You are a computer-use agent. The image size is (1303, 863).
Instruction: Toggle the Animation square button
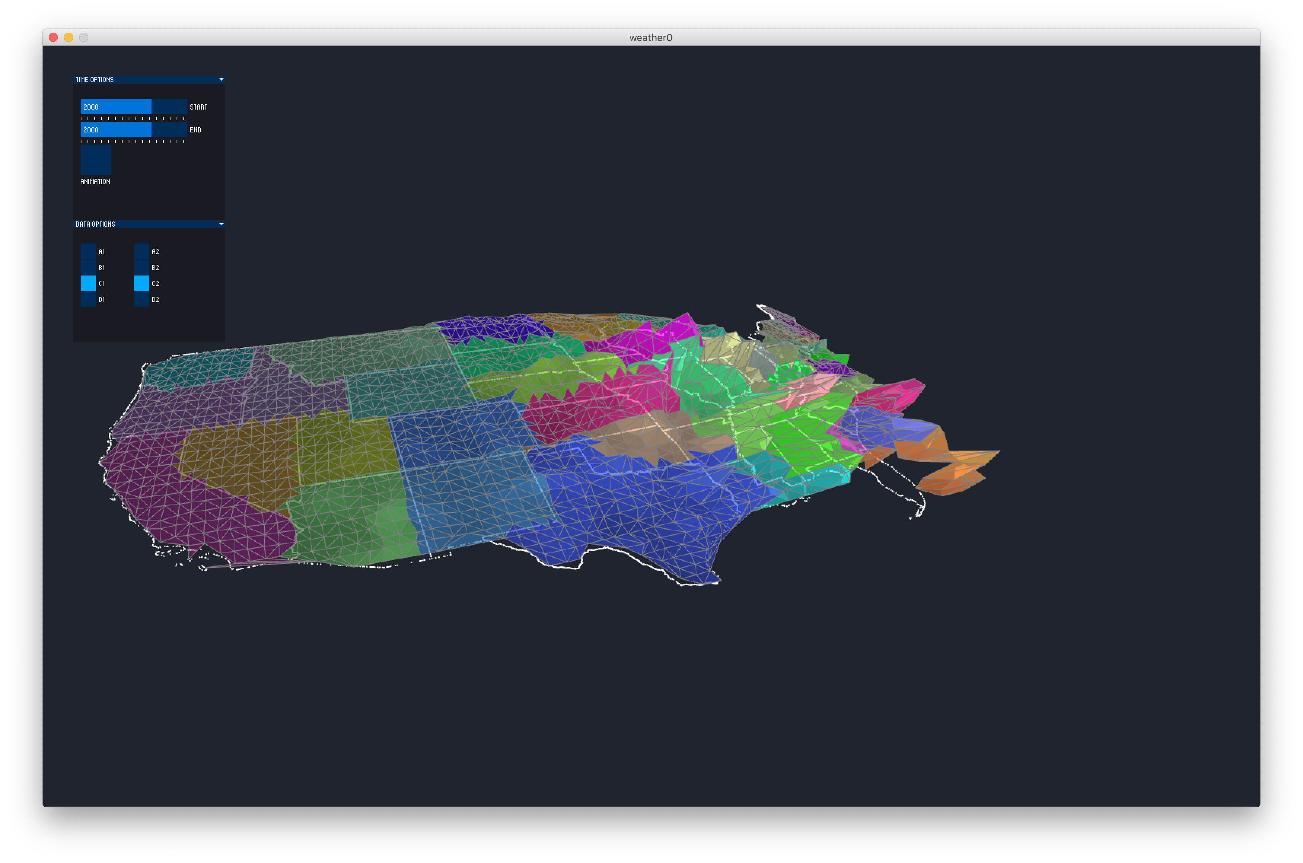96,160
